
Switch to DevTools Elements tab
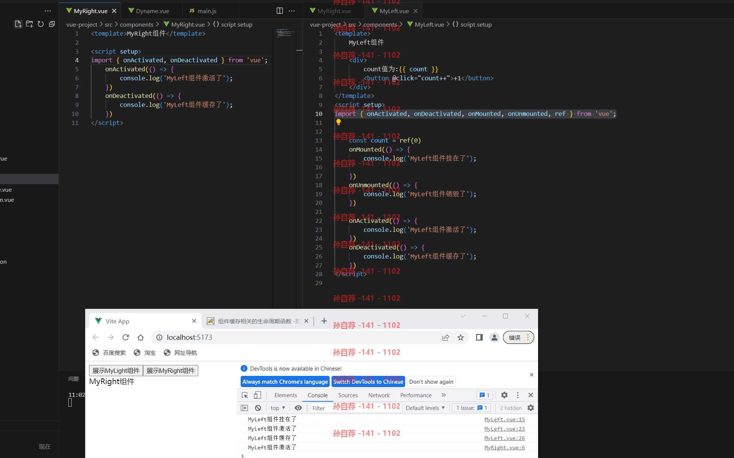click(286, 395)
